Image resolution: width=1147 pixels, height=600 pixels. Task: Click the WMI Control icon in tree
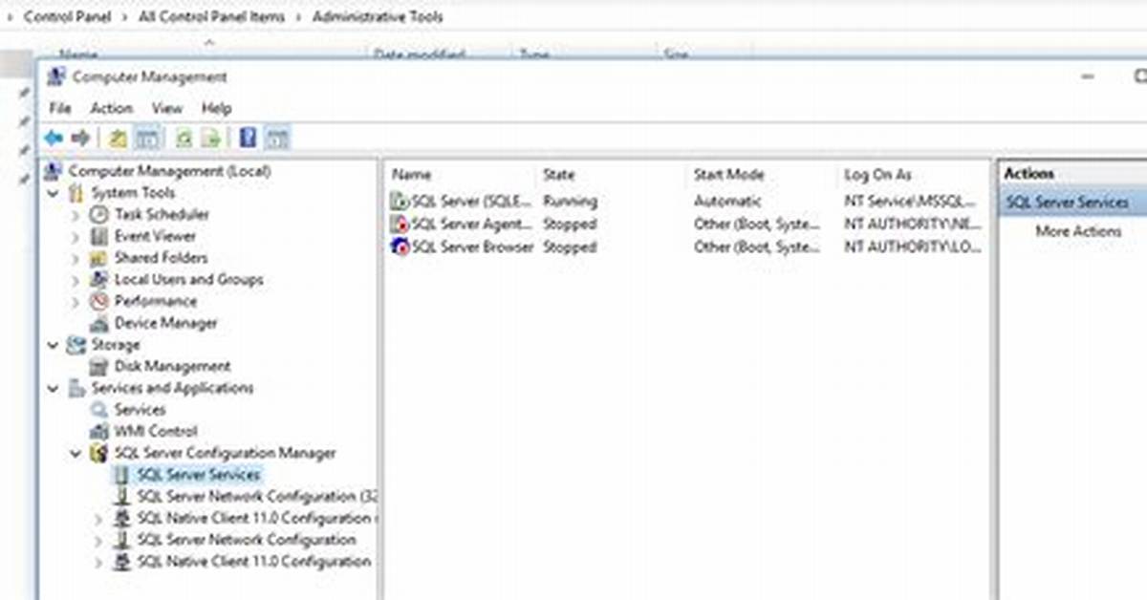pyautogui.click(x=99, y=431)
